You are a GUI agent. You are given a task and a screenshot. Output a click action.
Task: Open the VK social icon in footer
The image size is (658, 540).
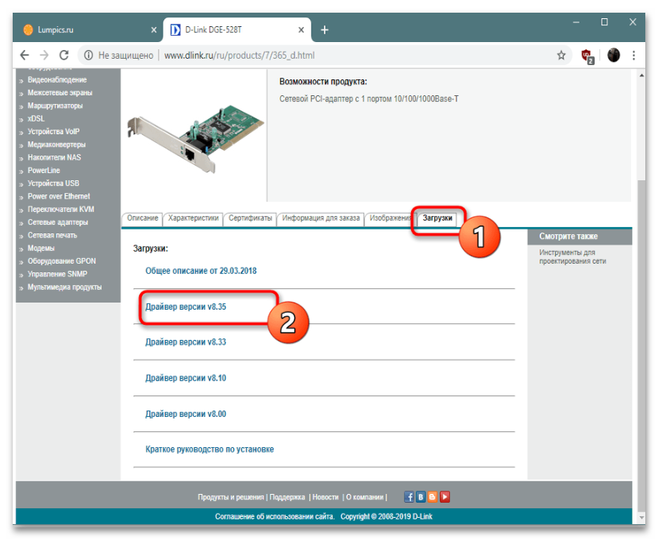(x=421, y=497)
